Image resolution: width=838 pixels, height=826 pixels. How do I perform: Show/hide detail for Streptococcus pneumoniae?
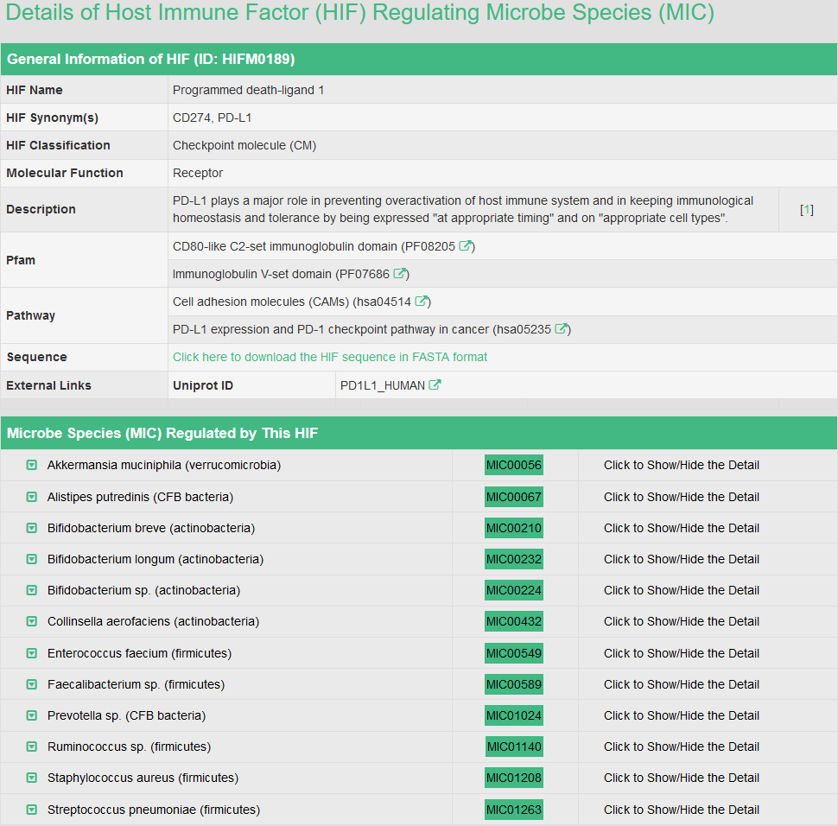681,810
